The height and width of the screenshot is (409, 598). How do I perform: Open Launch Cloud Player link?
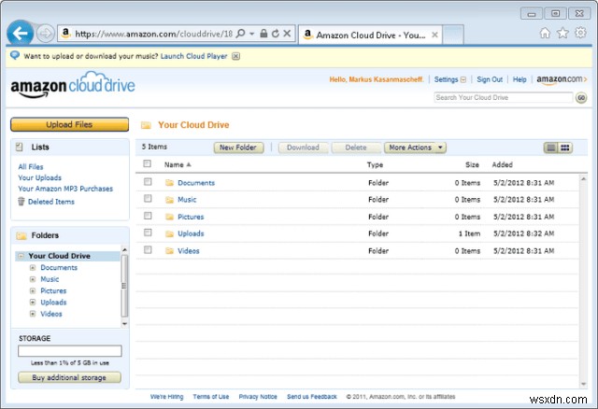click(x=193, y=56)
